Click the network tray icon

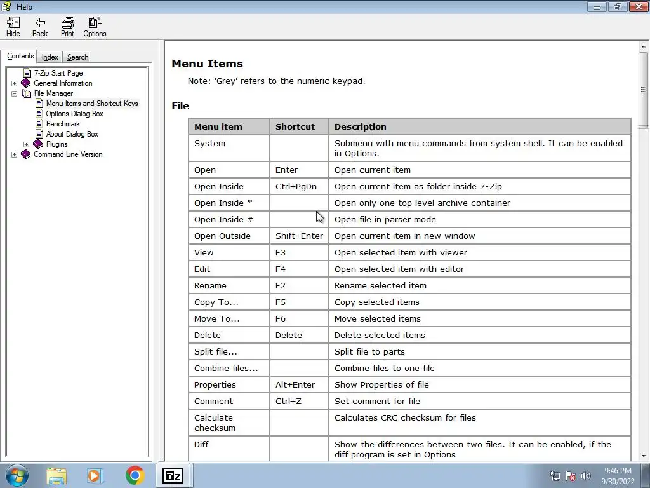[x=555, y=476]
